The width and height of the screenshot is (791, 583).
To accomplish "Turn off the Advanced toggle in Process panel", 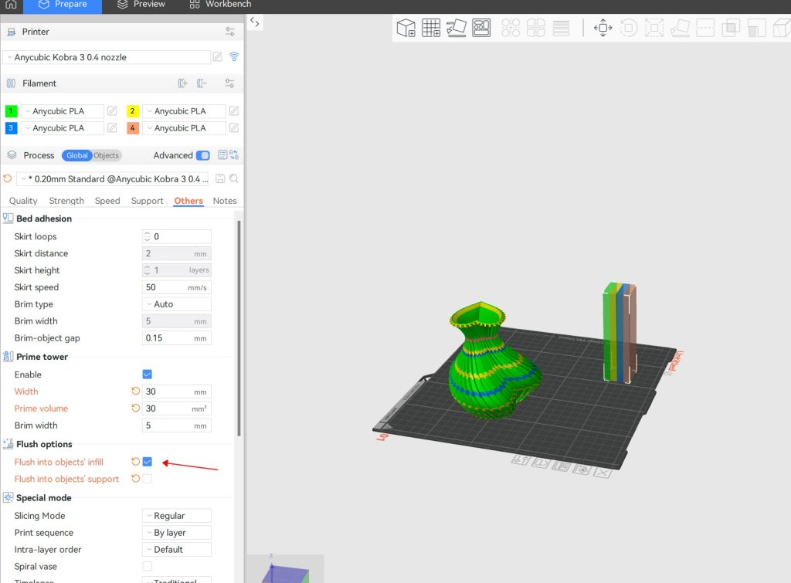I will (x=202, y=155).
